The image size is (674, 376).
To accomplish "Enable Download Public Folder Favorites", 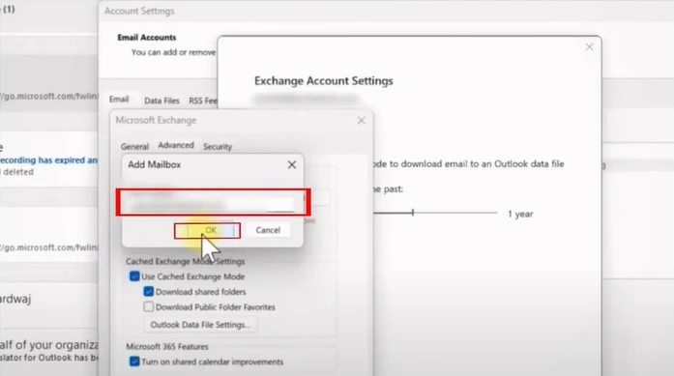I will click(149, 306).
